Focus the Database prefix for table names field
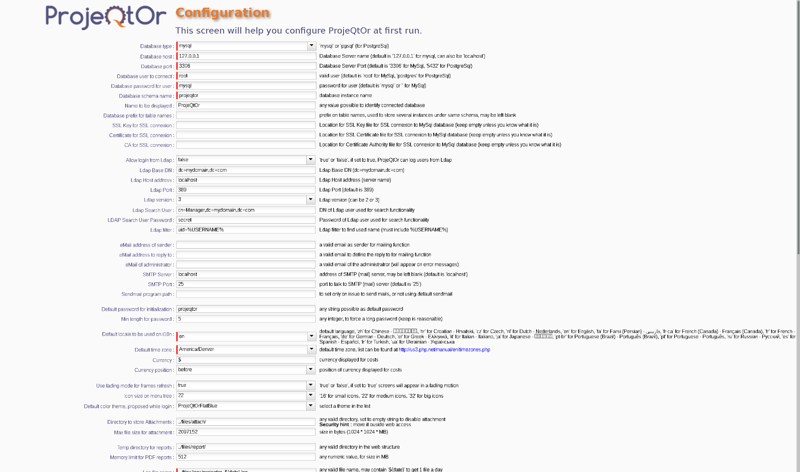 pyautogui.click(x=246, y=115)
